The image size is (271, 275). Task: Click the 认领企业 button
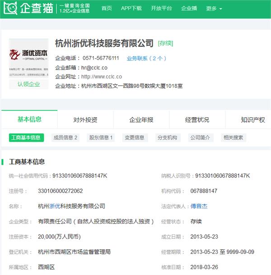point(28,84)
